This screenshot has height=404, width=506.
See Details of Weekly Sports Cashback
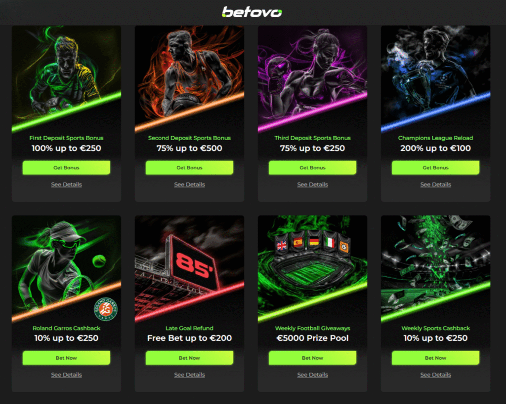tap(436, 375)
